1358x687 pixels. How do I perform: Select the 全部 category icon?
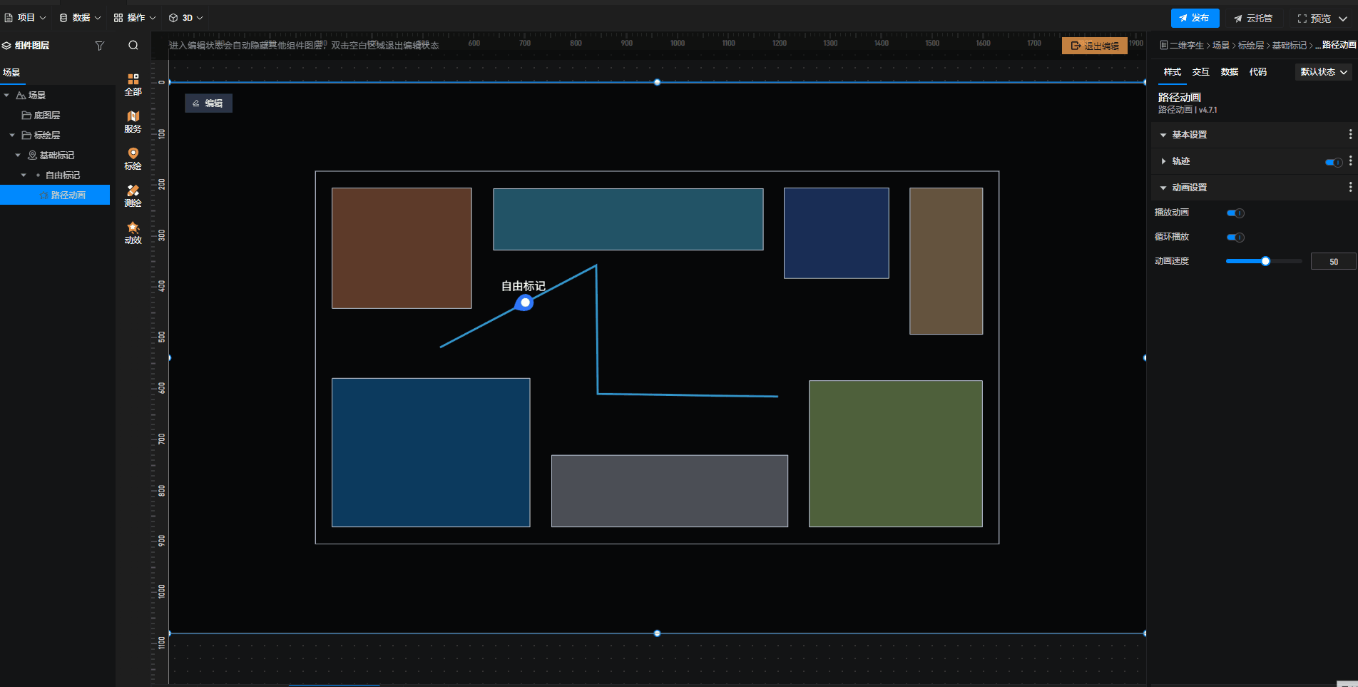(133, 84)
